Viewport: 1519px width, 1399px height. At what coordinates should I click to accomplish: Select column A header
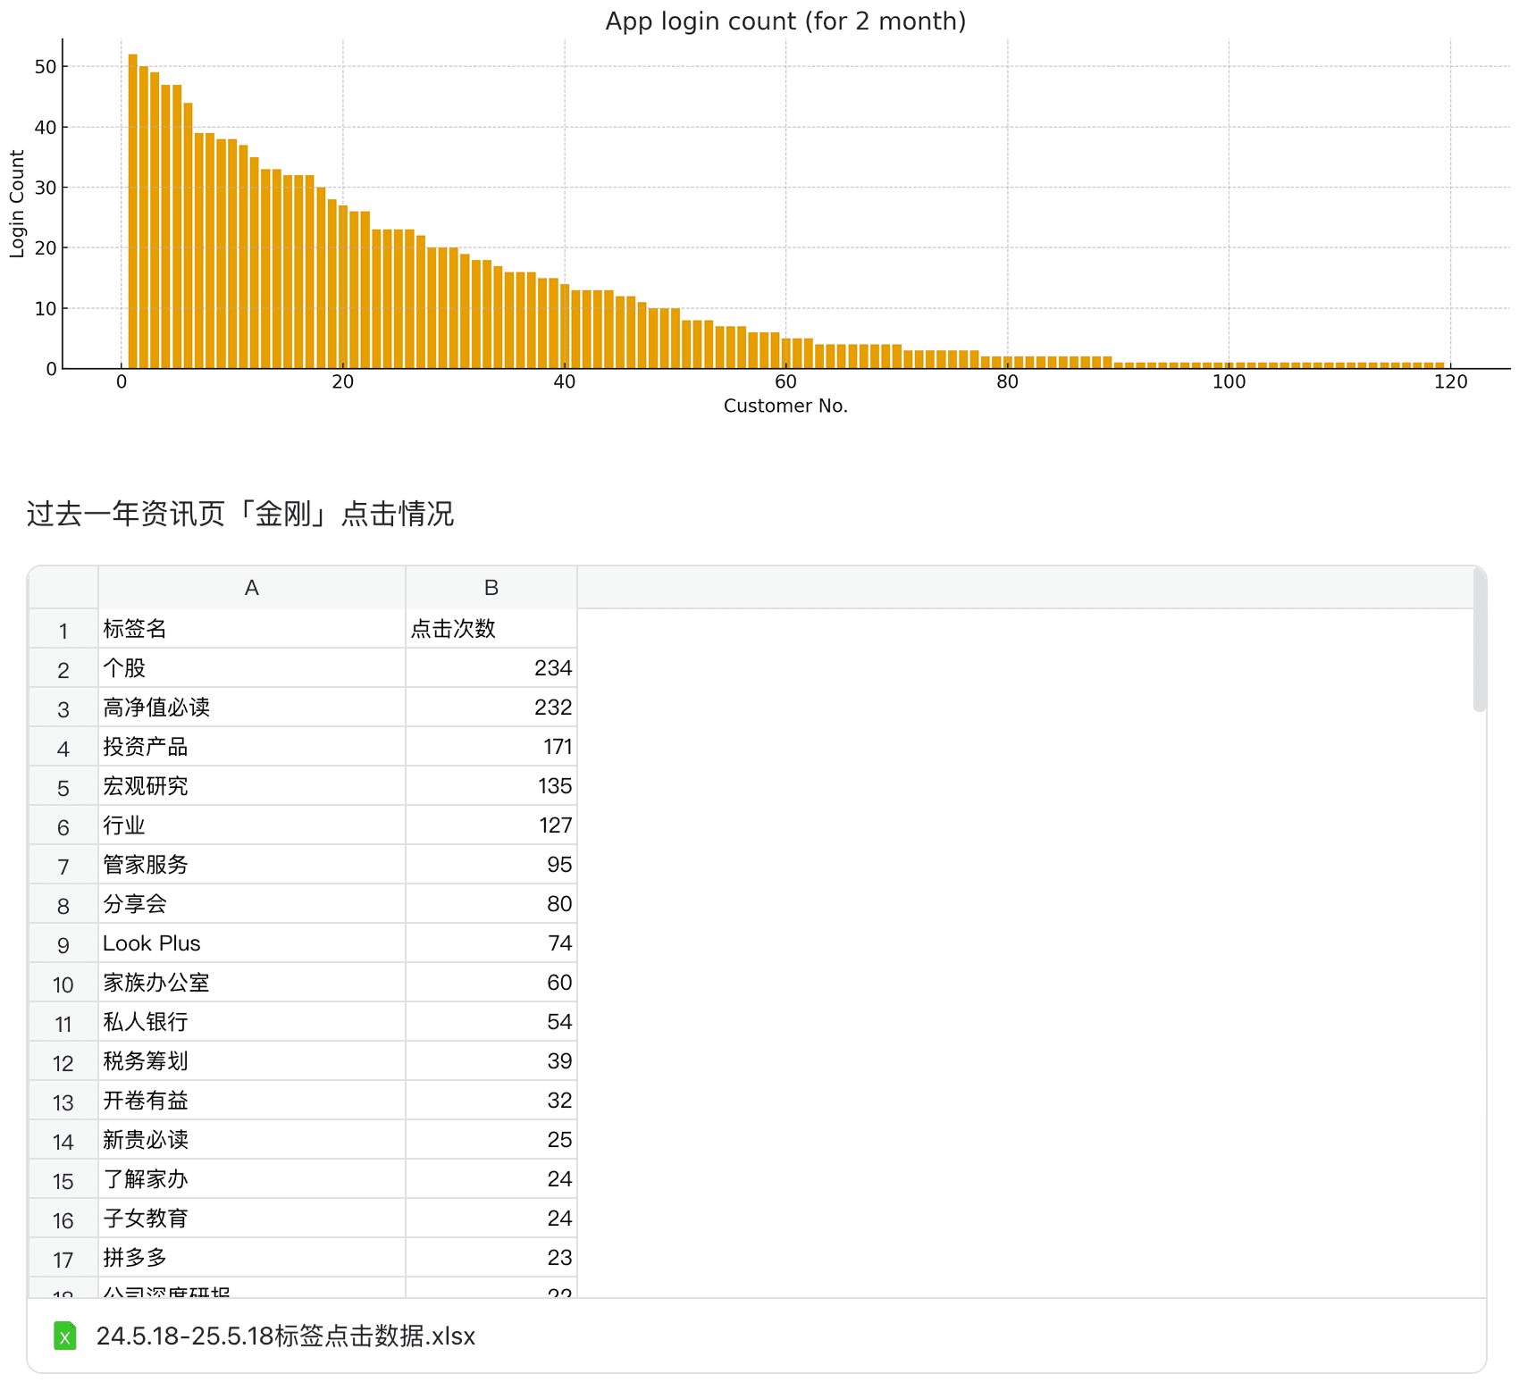(x=252, y=588)
